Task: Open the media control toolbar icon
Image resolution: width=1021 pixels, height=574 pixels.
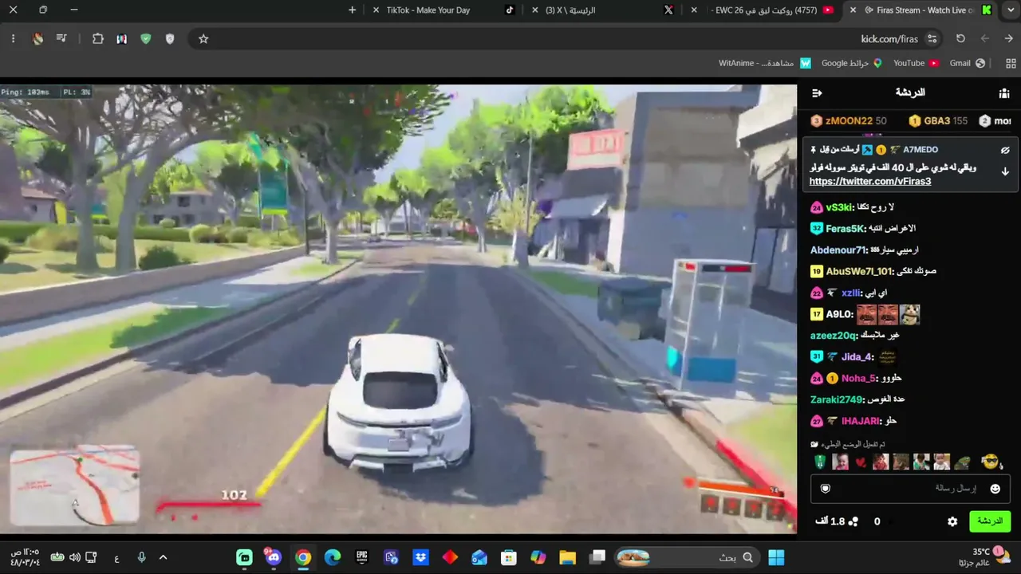Action: click(61, 38)
